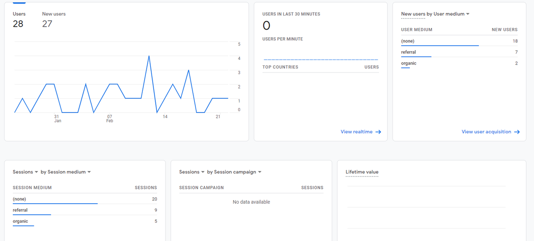Open the View user acquisition link
The image size is (534, 241).
coord(491,132)
